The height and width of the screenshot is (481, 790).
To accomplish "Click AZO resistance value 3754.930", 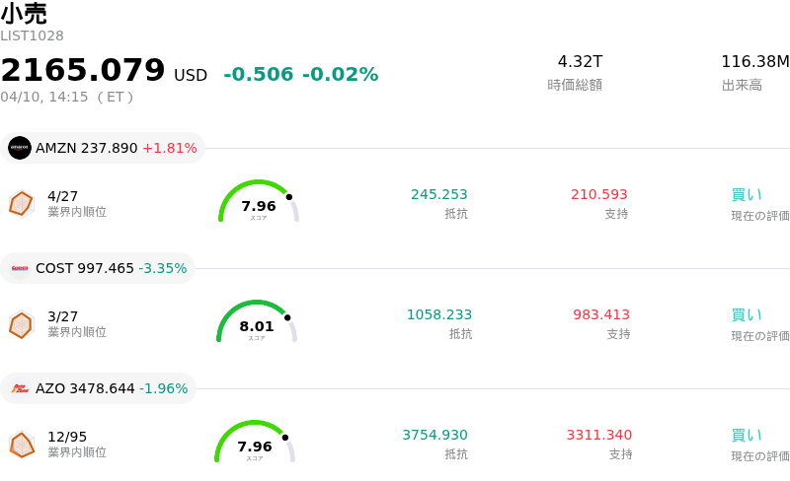I will click(x=434, y=435).
